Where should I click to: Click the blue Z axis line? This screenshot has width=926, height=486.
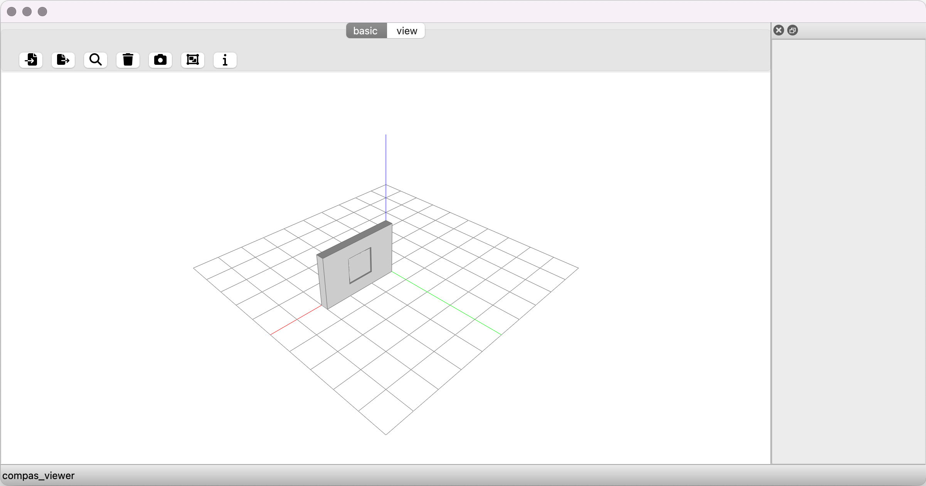(x=386, y=162)
